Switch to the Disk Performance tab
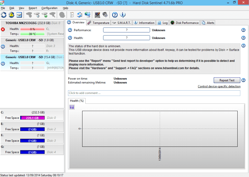Screen dimensions: 249x177 [x=185, y=23]
